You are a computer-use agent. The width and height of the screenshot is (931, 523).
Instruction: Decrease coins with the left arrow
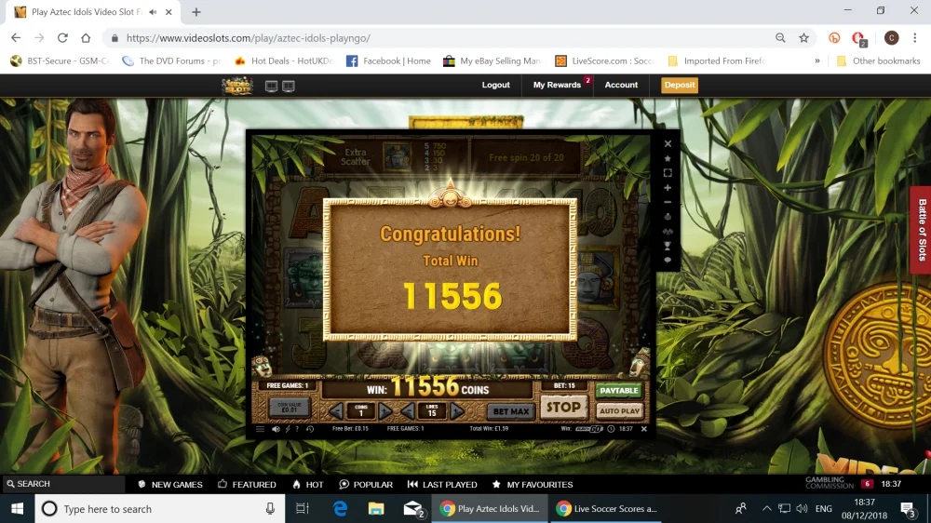click(x=336, y=410)
